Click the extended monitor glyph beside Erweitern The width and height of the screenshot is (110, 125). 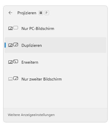click(16, 61)
